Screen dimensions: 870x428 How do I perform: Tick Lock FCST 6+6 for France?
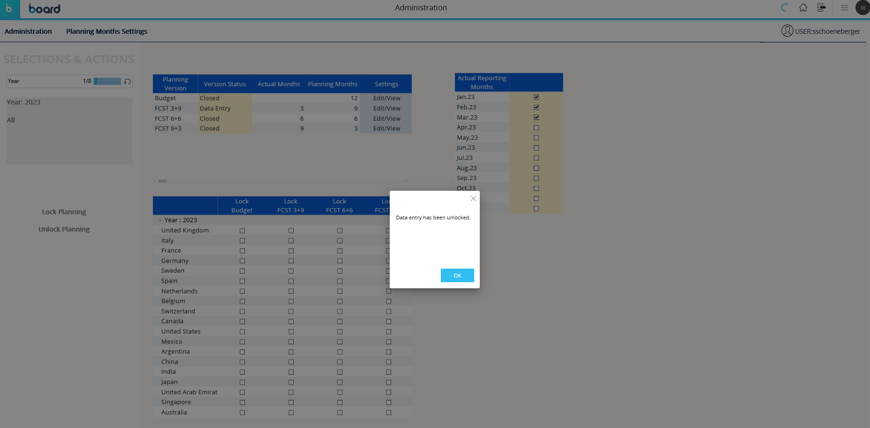[x=340, y=251]
